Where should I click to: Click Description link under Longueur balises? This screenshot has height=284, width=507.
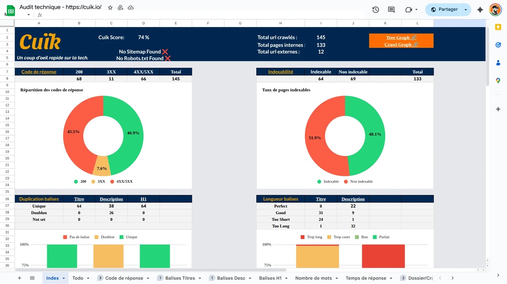pyautogui.click(x=353, y=199)
